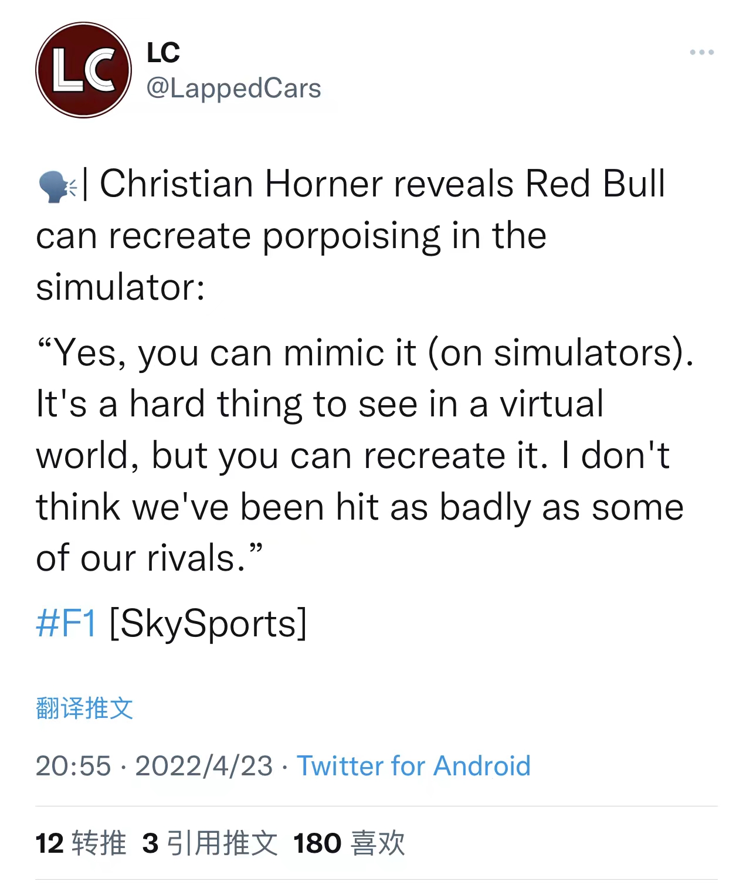Screen dimensions: 753x885
Task: Click the 20:55 post time
Action: 73,765
